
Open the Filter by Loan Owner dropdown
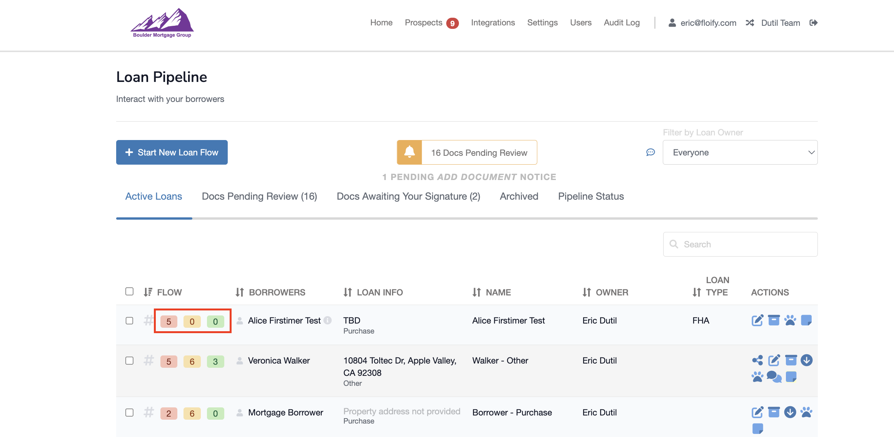pos(740,152)
